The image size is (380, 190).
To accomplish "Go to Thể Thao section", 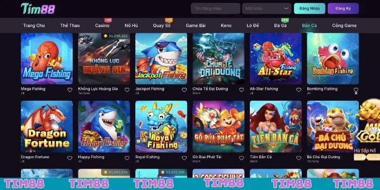I will click(70, 26).
